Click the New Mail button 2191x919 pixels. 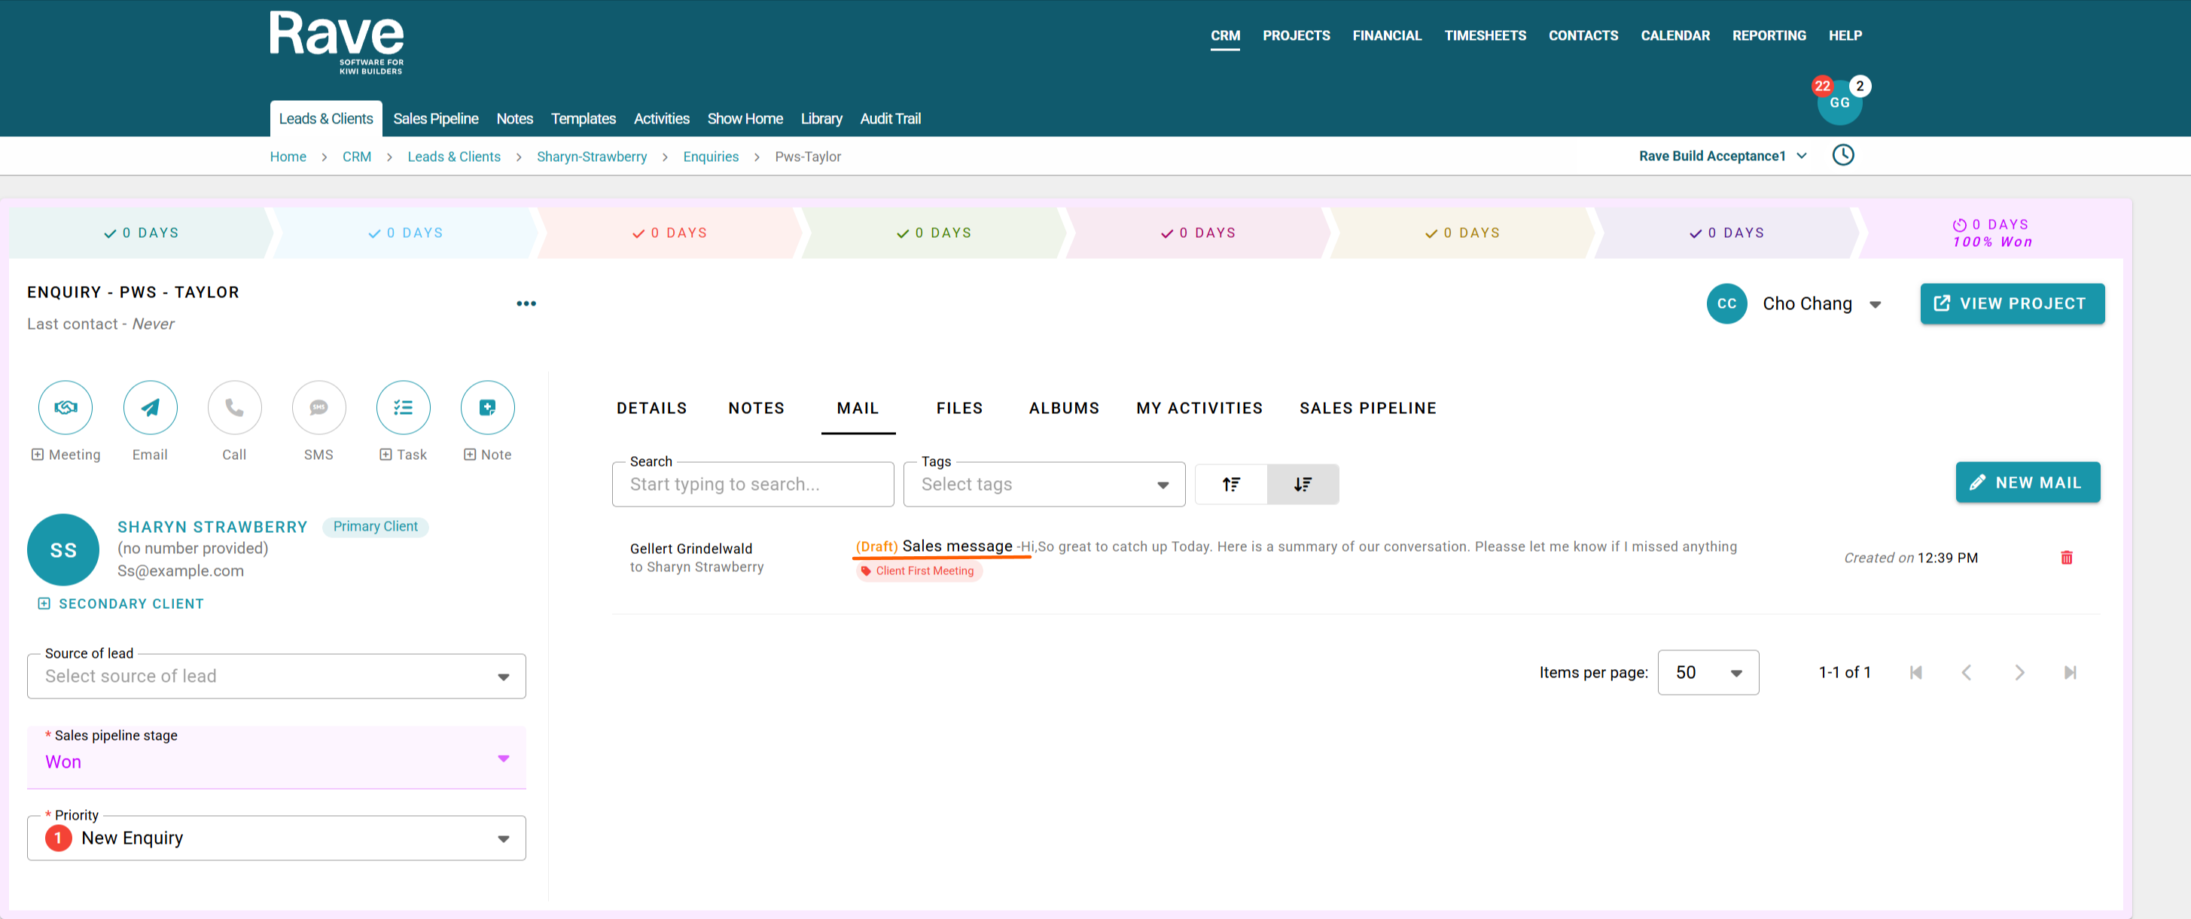2027,482
